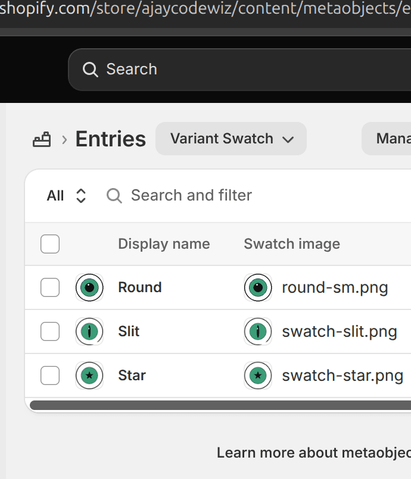This screenshot has height=479, width=411.
Task: Click the Search and filter magnifier icon
Action: [114, 196]
